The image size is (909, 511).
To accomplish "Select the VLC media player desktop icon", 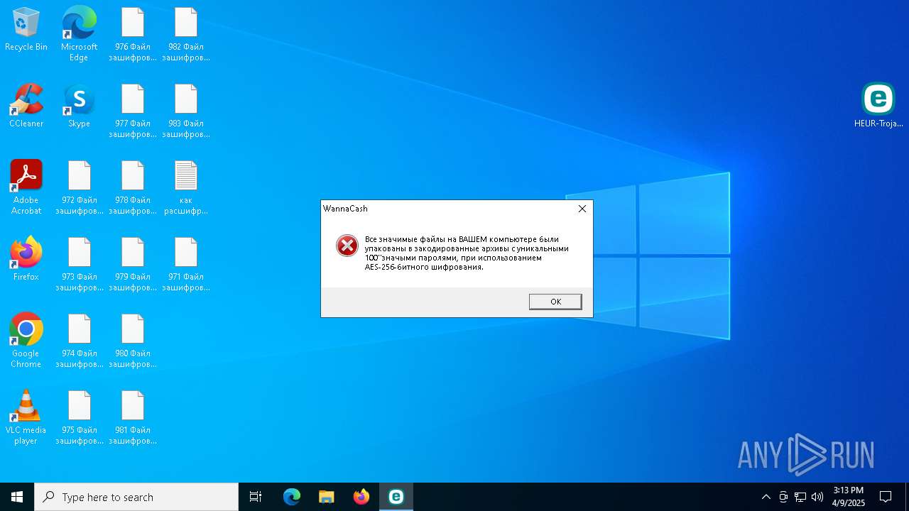I will click(26, 417).
